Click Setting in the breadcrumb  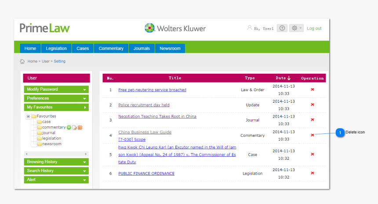click(x=59, y=61)
